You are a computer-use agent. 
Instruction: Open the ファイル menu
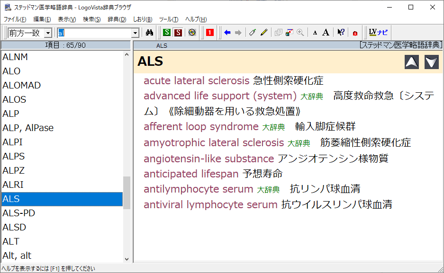(x=15, y=19)
